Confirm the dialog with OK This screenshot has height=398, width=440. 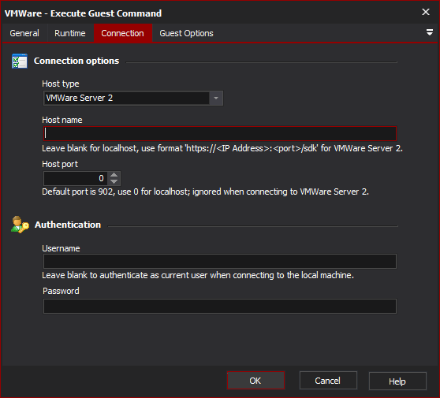coord(255,381)
